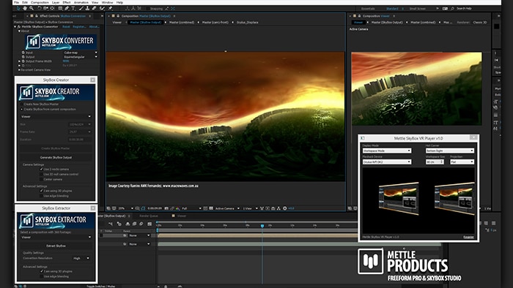The height and width of the screenshot is (288, 513).
Task: Open Conversion Resolution High dropdown
Action: [81, 258]
